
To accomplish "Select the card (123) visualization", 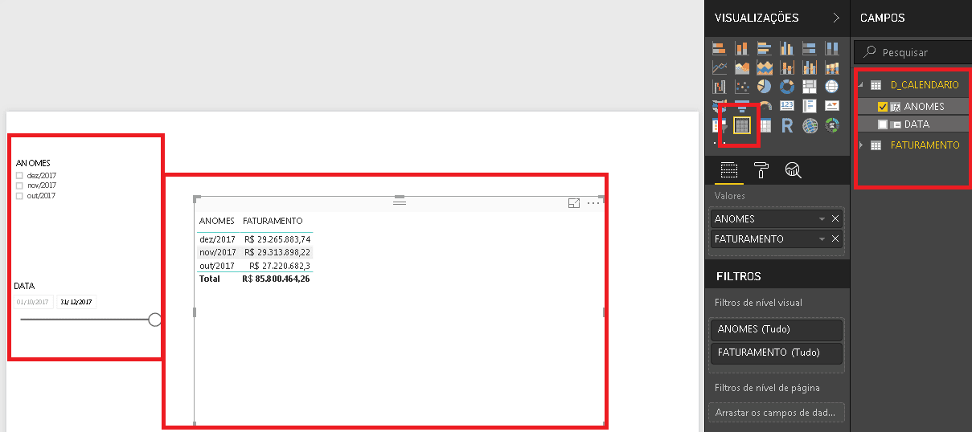I will pyautogui.click(x=787, y=105).
